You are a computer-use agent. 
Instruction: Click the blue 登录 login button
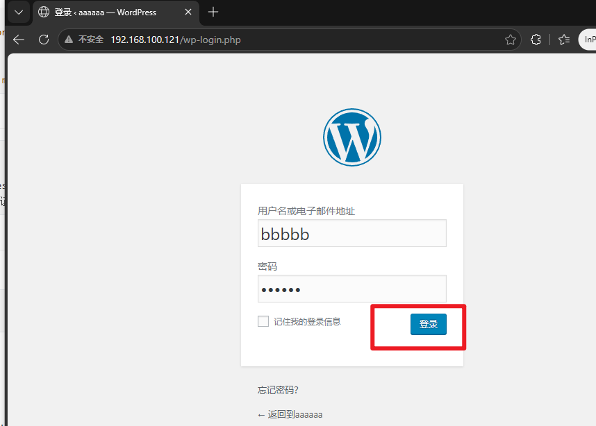click(x=429, y=324)
